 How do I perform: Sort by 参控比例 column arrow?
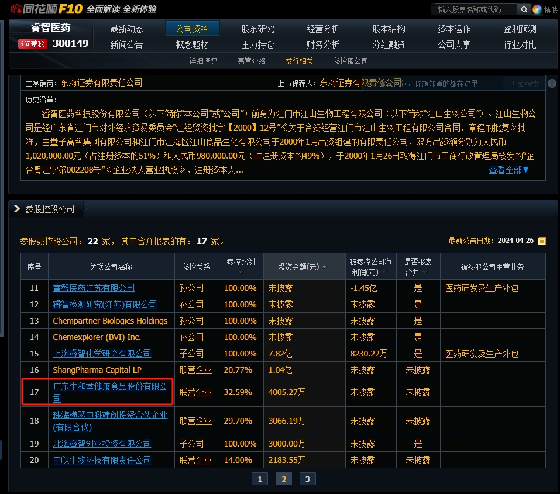tap(241, 272)
